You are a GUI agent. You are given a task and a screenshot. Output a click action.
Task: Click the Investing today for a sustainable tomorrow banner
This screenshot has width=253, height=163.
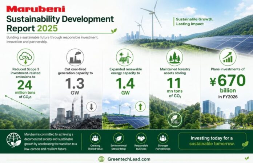click(x=213, y=141)
